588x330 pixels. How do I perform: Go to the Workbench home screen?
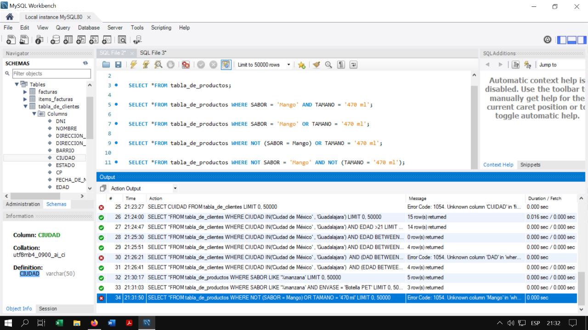tap(9, 16)
